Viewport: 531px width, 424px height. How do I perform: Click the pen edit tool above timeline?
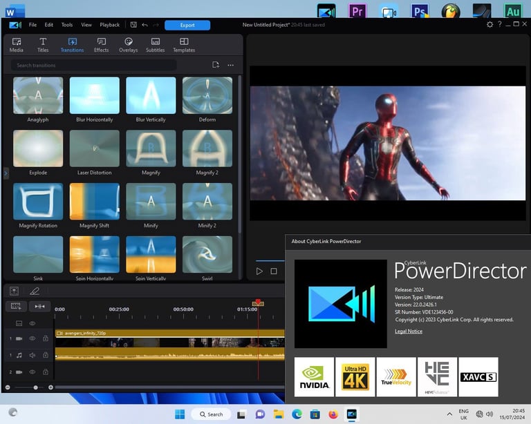(34, 291)
